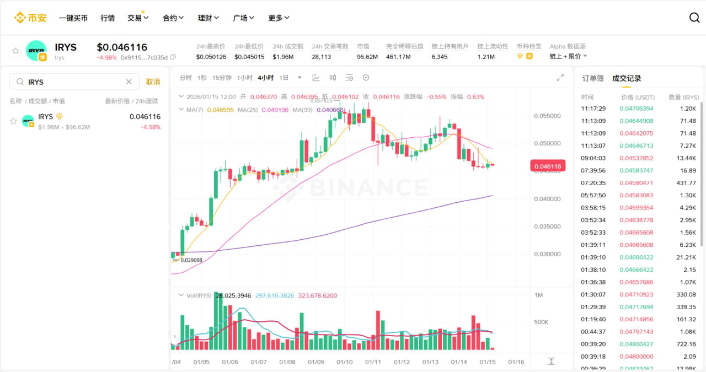Expand chart to fullscreen
This screenshot has height=372, width=706.
coord(560,78)
